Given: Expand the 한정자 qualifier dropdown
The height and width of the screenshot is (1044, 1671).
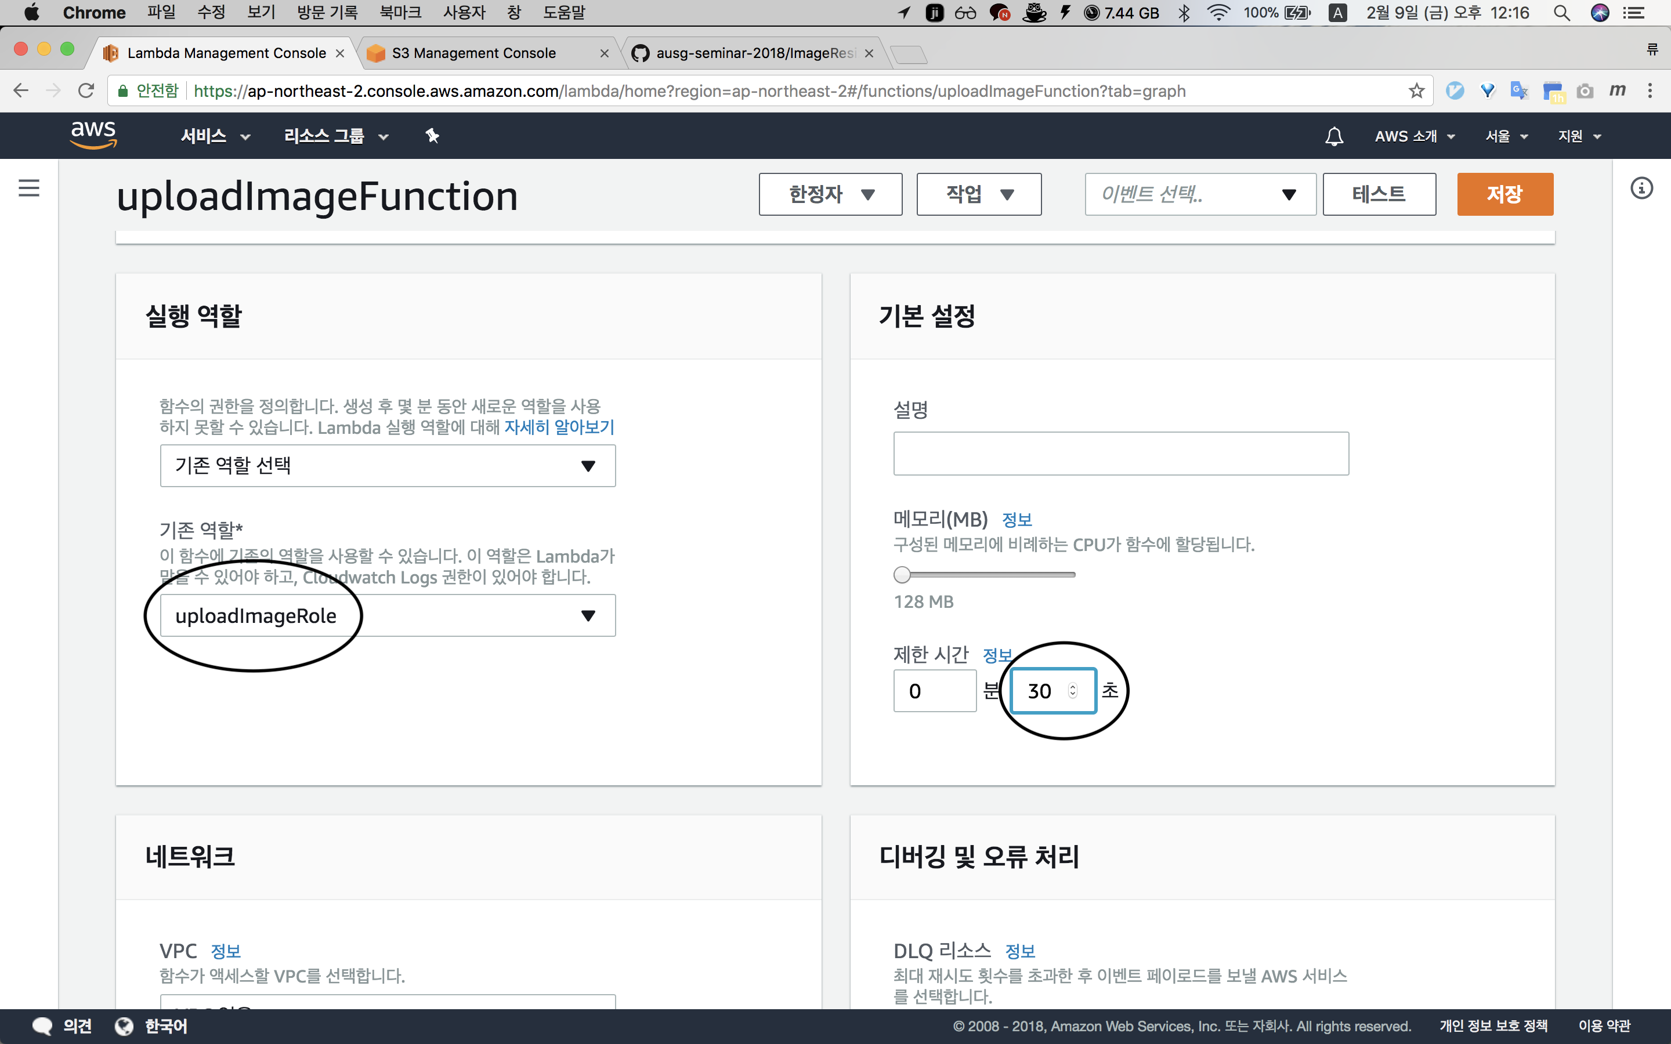Looking at the screenshot, I should coord(830,194).
